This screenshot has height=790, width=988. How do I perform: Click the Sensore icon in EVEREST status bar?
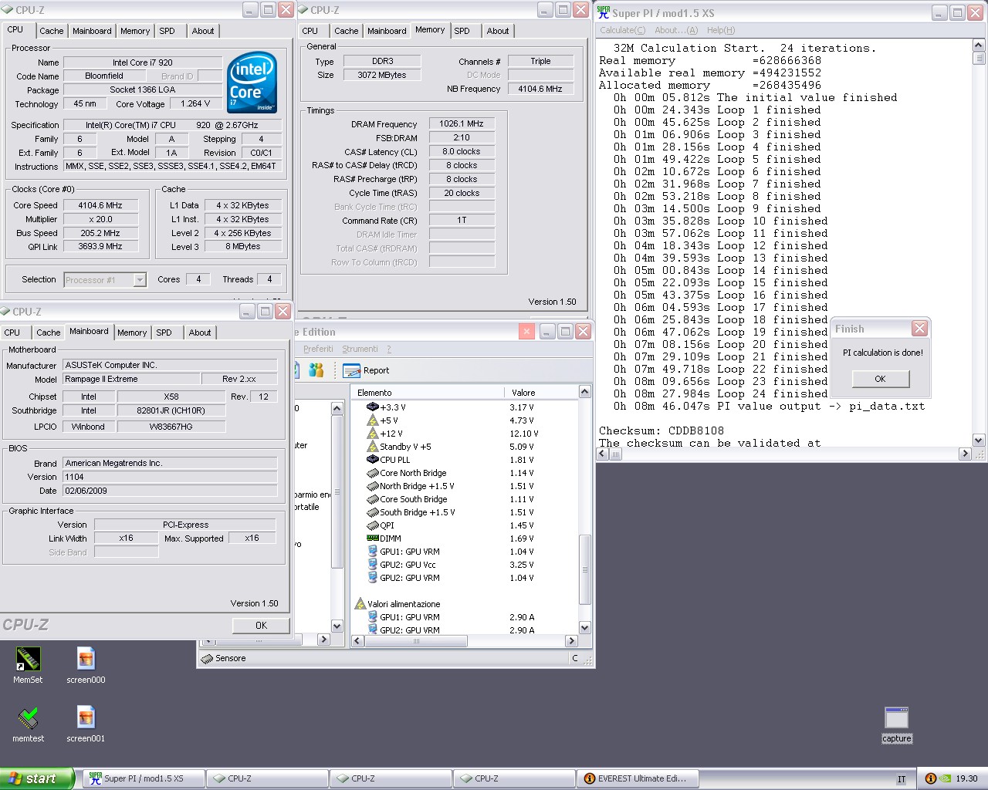(x=207, y=658)
